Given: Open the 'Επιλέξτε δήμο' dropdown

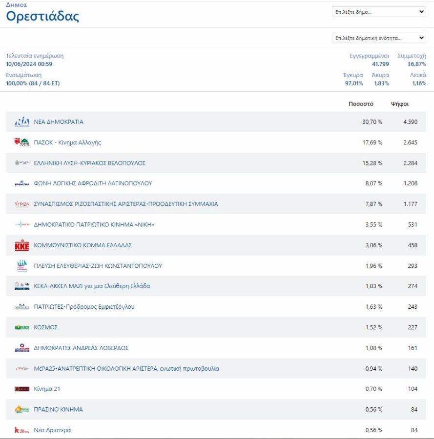Looking at the screenshot, I should point(378,12).
